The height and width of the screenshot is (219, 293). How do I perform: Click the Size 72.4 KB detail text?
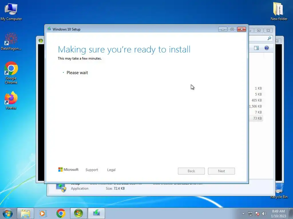point(115,188)
